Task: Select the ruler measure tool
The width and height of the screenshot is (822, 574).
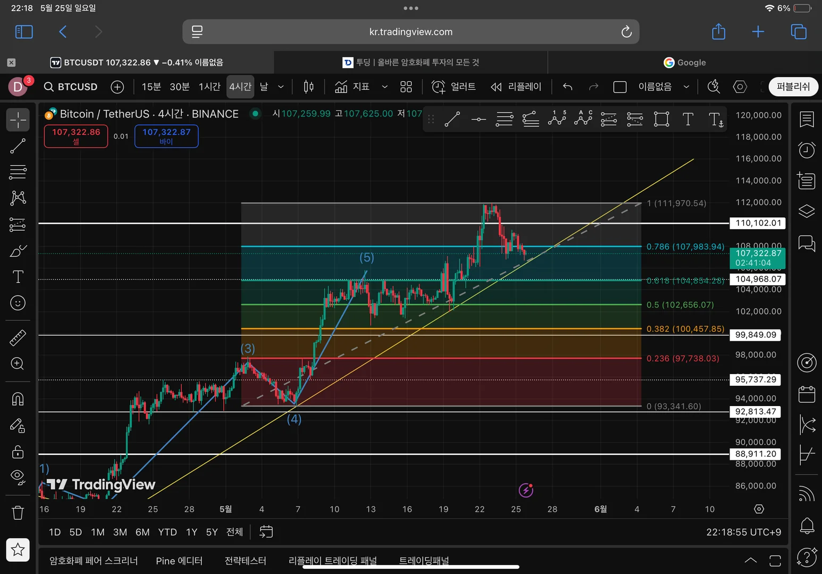Action: [x=18, y=337]
